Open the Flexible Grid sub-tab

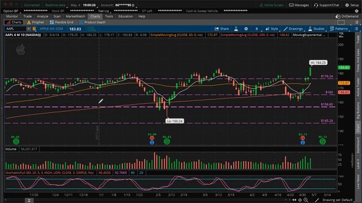pos(62,23)
